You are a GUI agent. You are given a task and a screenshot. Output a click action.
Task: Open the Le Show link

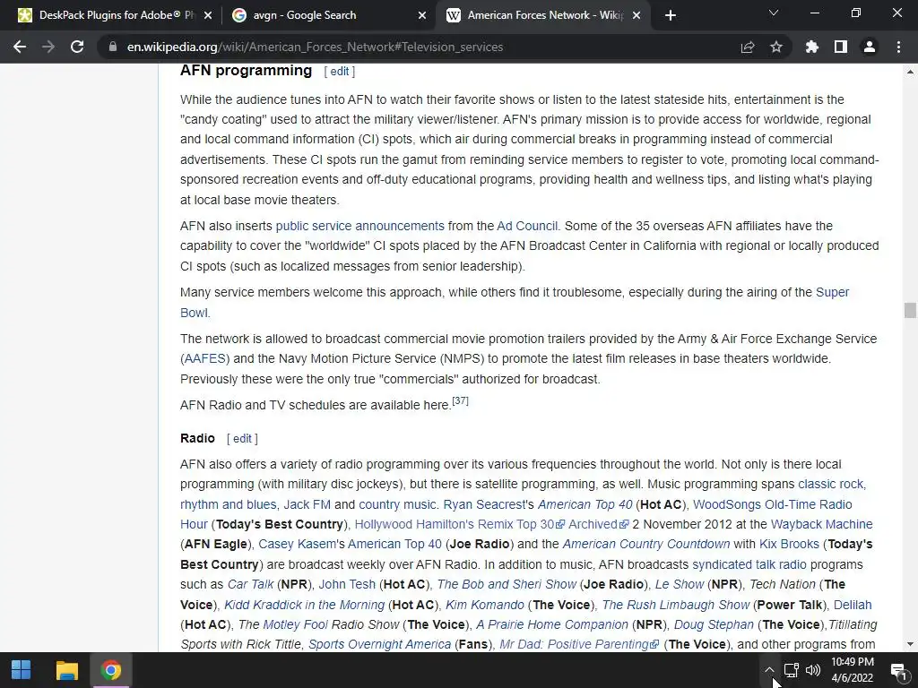click(x=680, y=584)
